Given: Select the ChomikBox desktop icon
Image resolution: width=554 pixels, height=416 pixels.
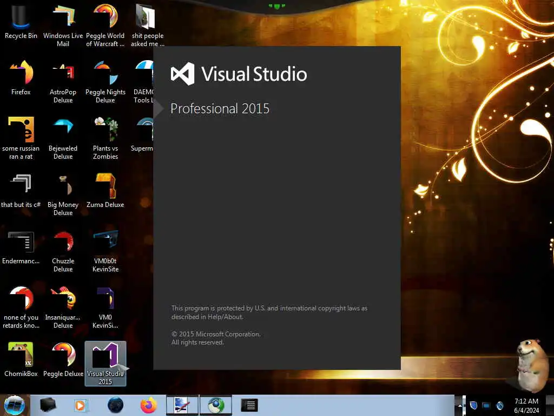Looking at the screenshot, I should 21,360.
